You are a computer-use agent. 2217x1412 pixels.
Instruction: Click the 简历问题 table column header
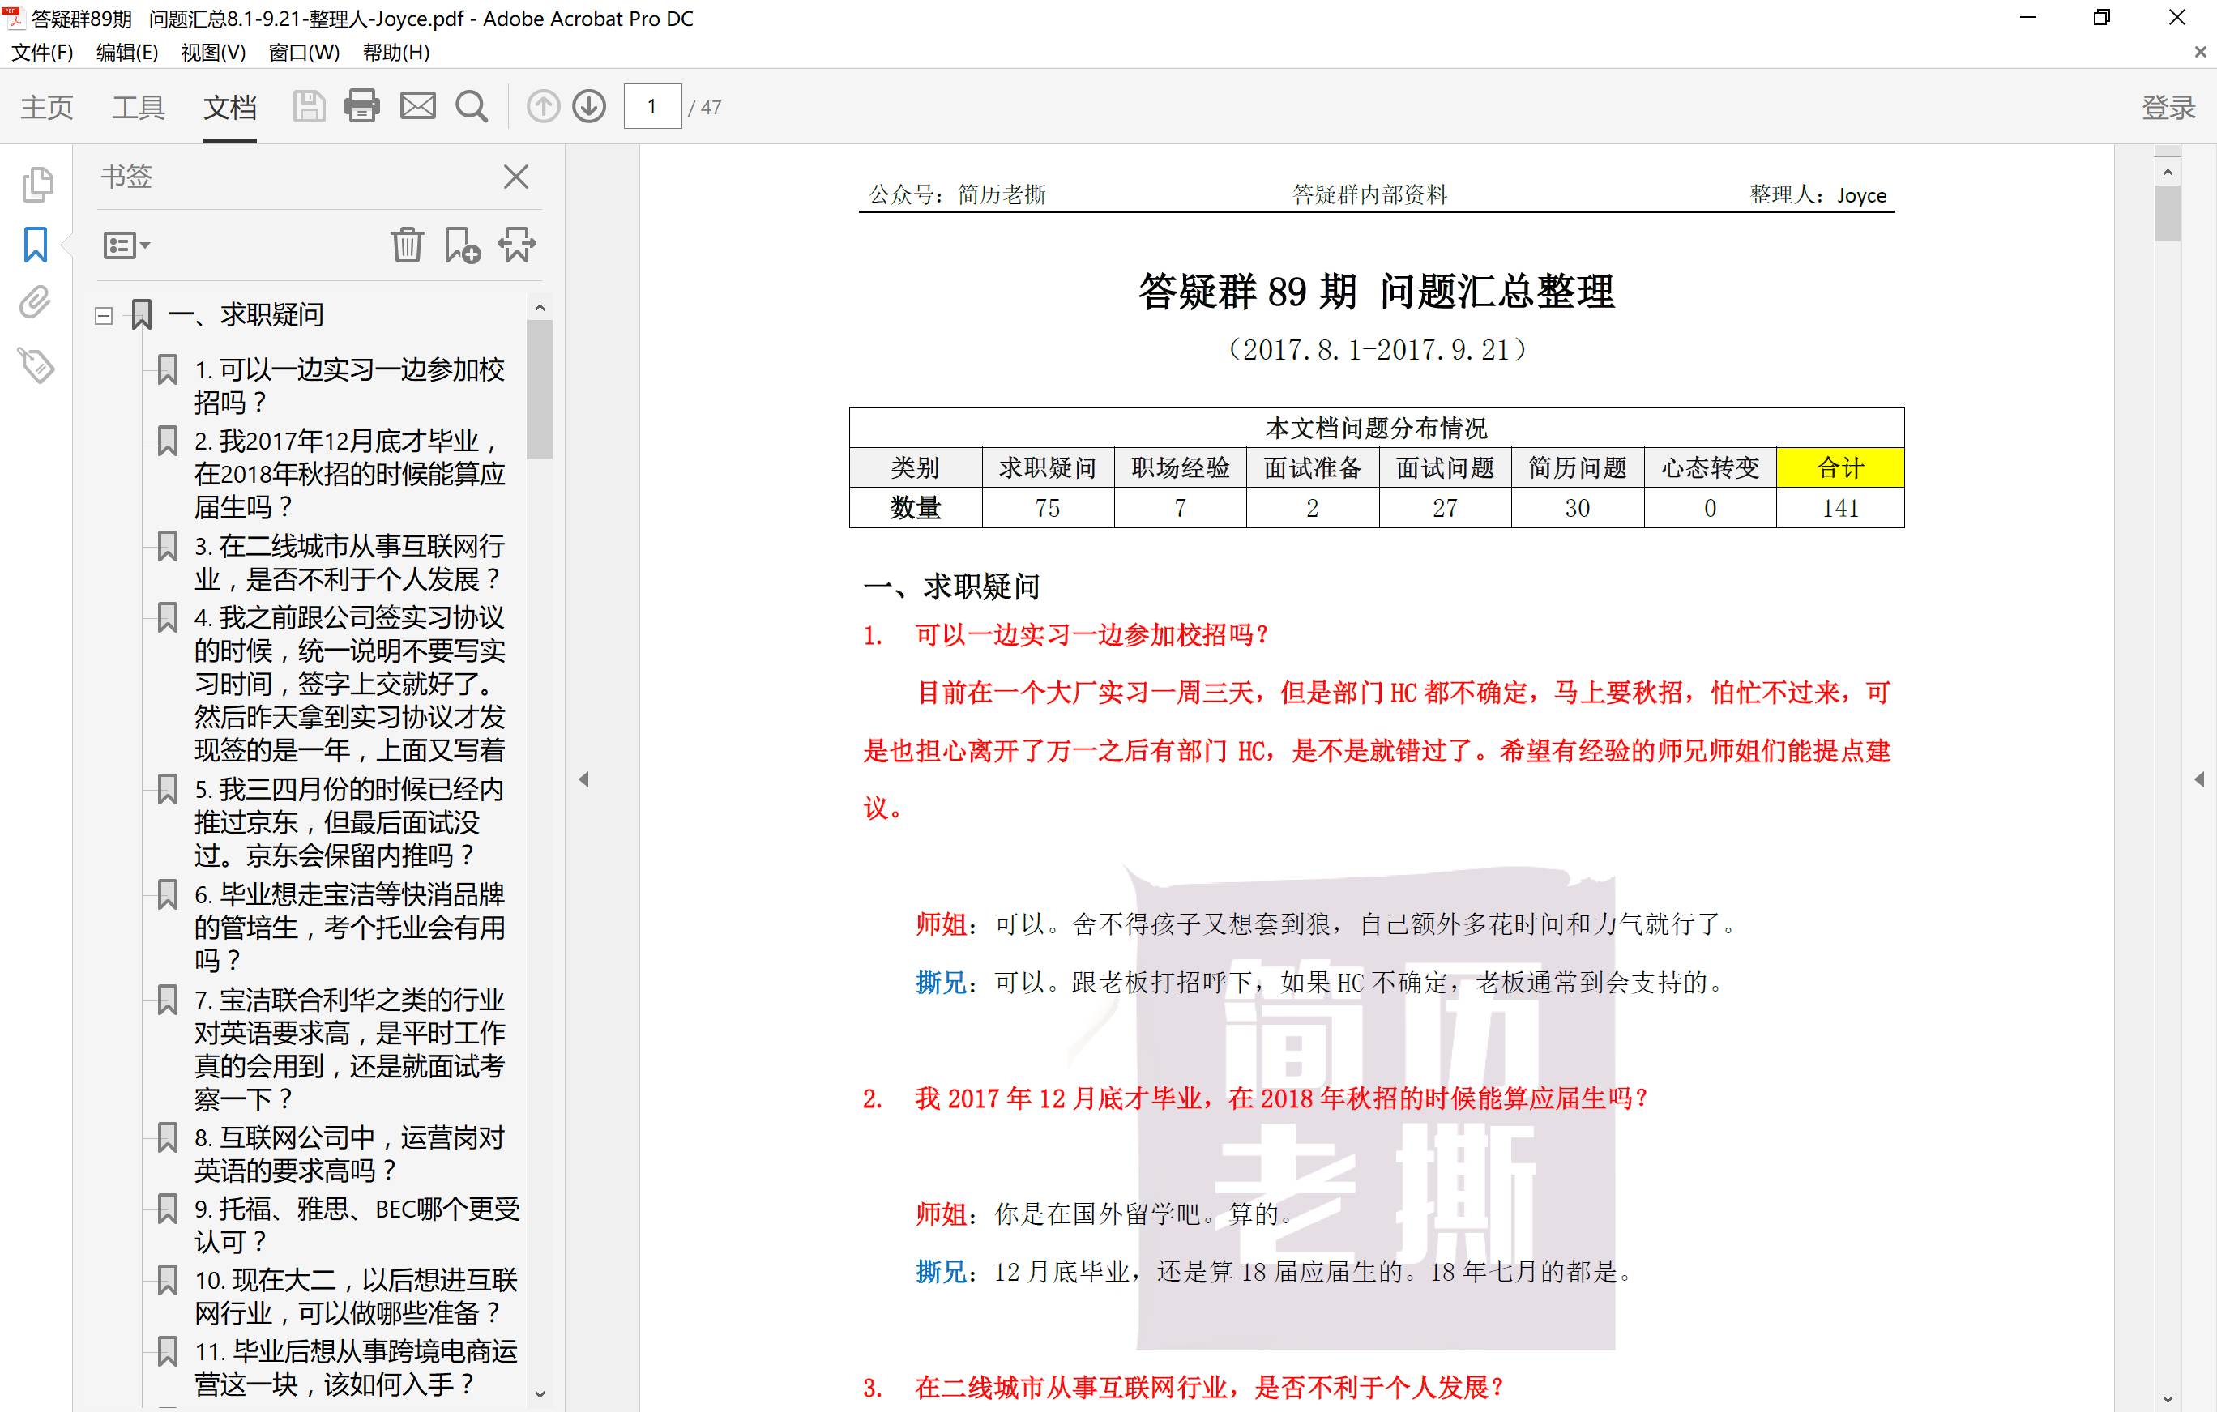pos(1577,467)
